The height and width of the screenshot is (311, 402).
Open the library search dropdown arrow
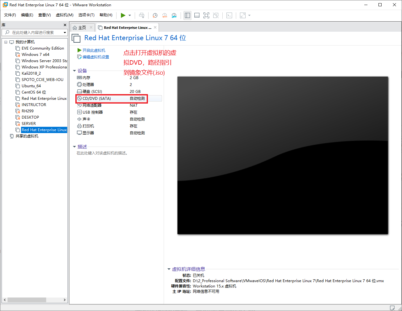coord(65,32)
